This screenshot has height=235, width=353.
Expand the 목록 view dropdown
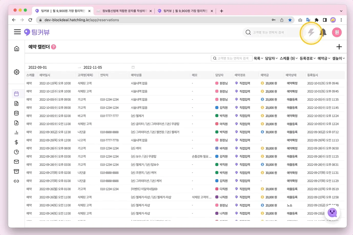tap(258, 58)
